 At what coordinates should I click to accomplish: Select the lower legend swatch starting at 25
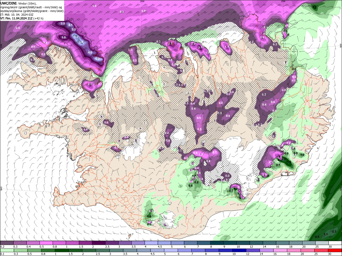(x=321, y=250)
